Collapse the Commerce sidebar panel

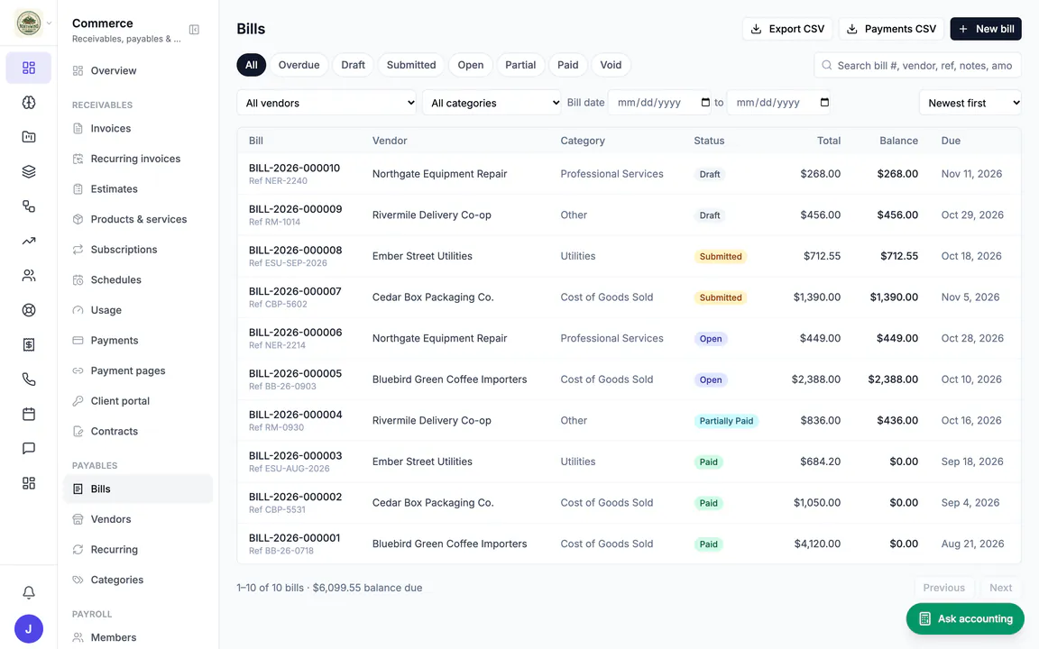point(194,30)
